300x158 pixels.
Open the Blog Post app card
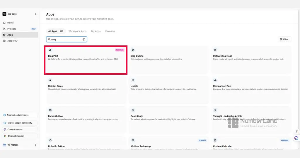click(x=86, y=60)
